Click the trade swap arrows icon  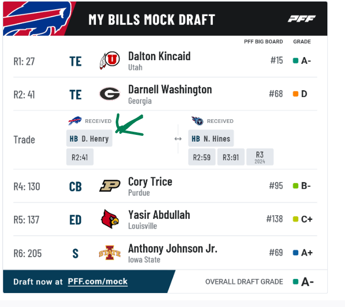click(178, 139)
